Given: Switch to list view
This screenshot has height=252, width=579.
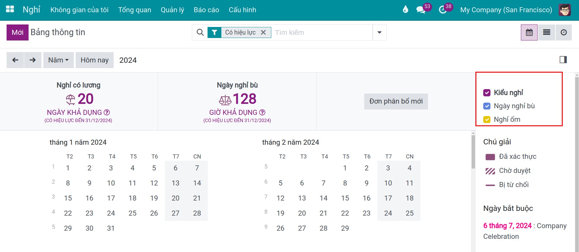Looking at the screenshot, I should click(547, 32).
